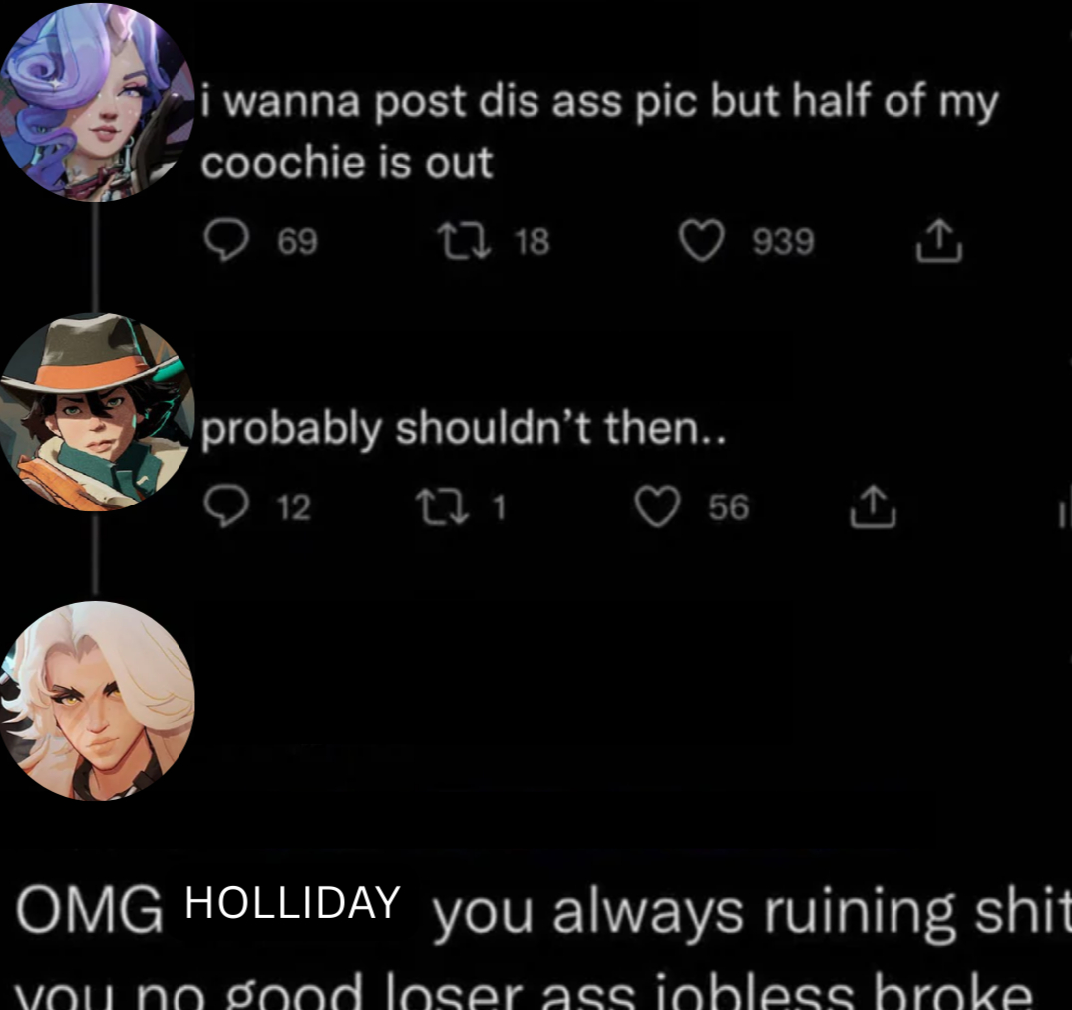Like the tweet with 939 likes
The height and width of the screenshot is (1010, 1072).
tap(701, 241)
